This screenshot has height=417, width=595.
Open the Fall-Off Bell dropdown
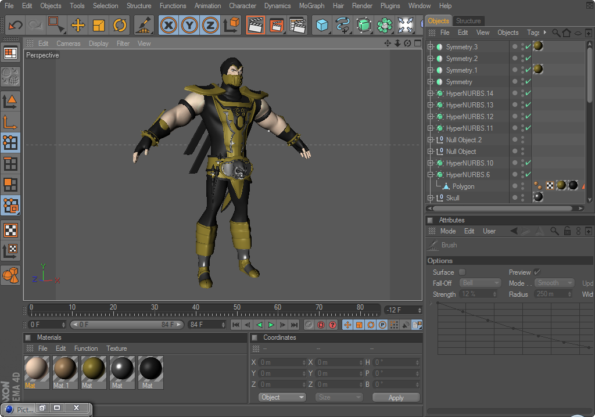point(480,283)
